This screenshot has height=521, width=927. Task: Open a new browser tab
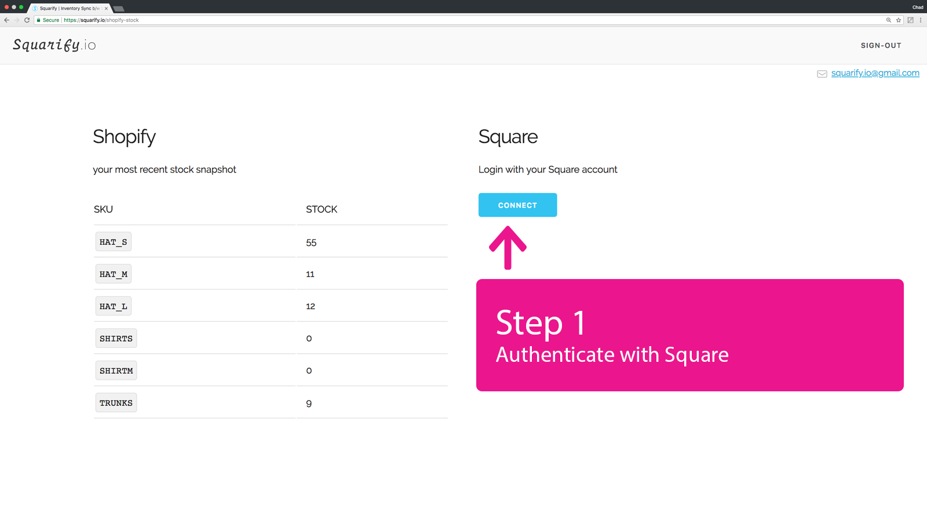[x=119, y=8]
